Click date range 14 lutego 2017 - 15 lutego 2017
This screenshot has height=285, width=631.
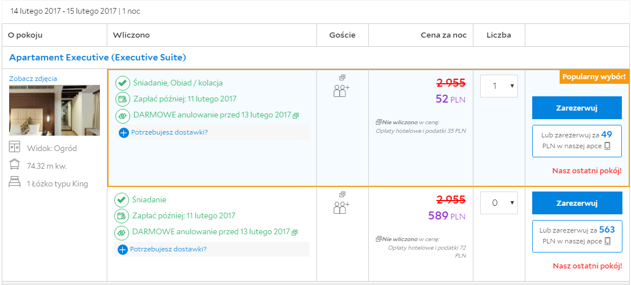point(63,11)
